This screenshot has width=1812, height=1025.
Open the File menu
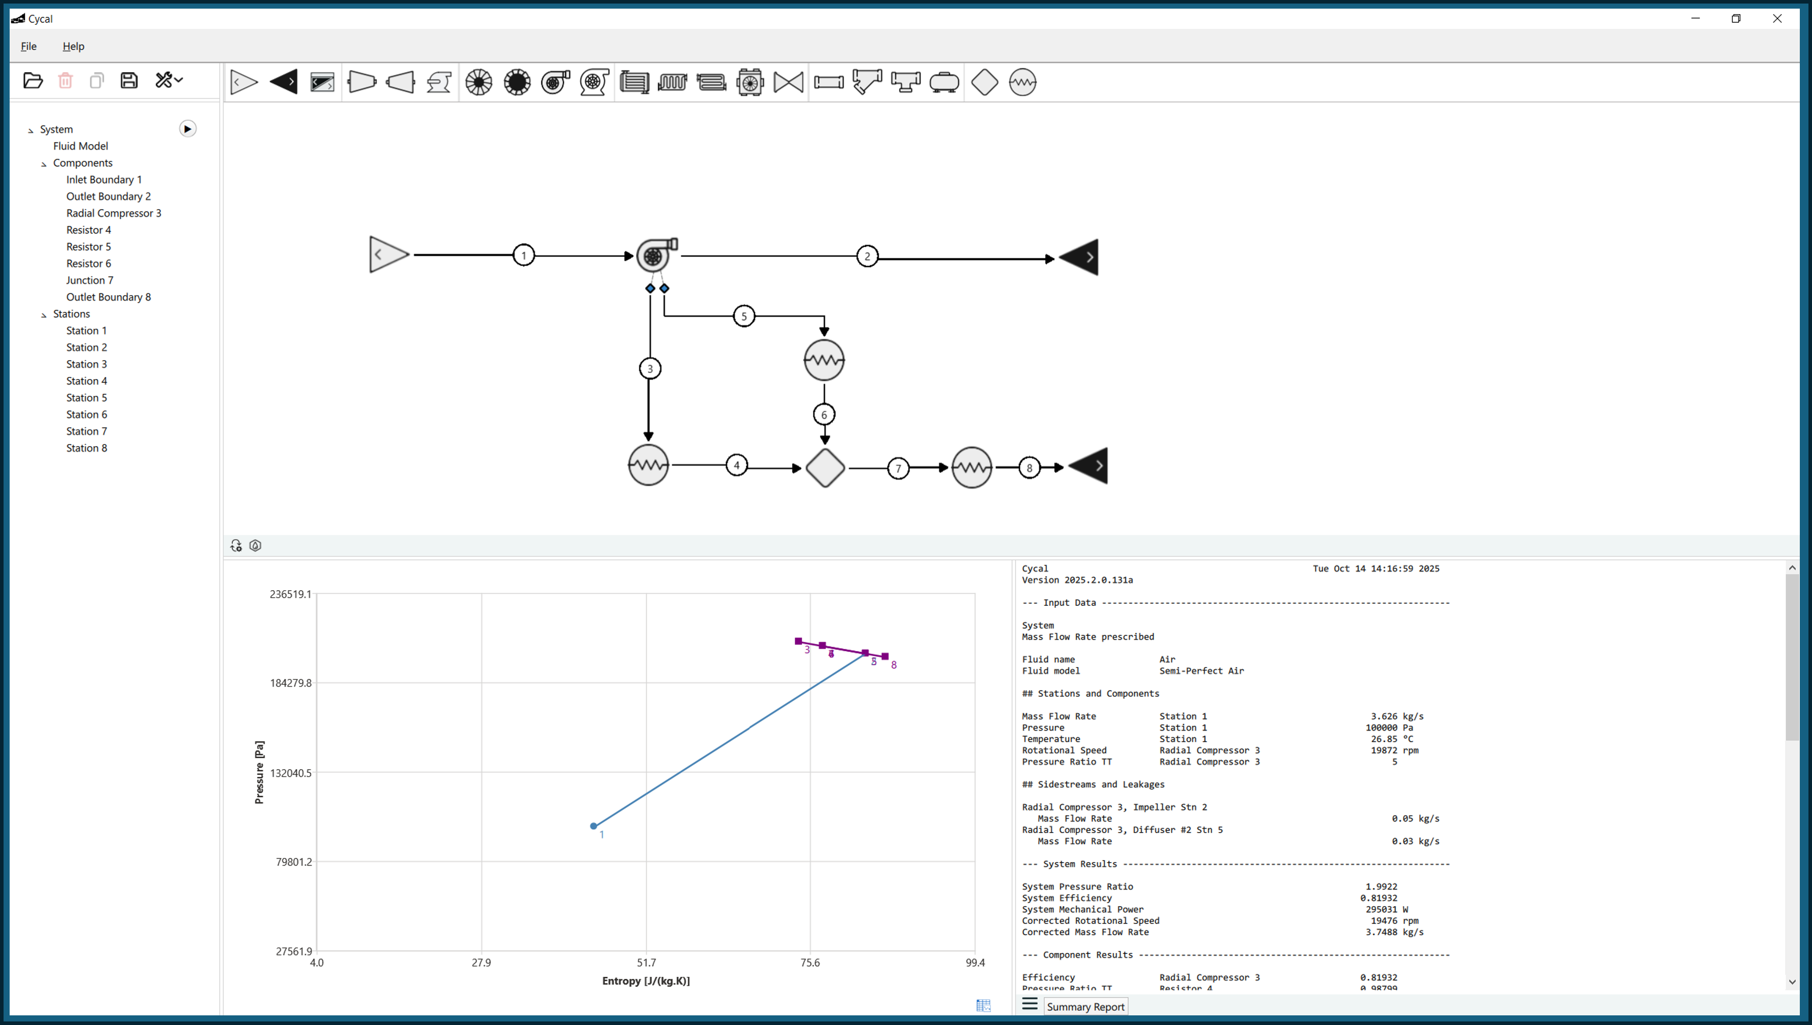click(x=29, y=47)
